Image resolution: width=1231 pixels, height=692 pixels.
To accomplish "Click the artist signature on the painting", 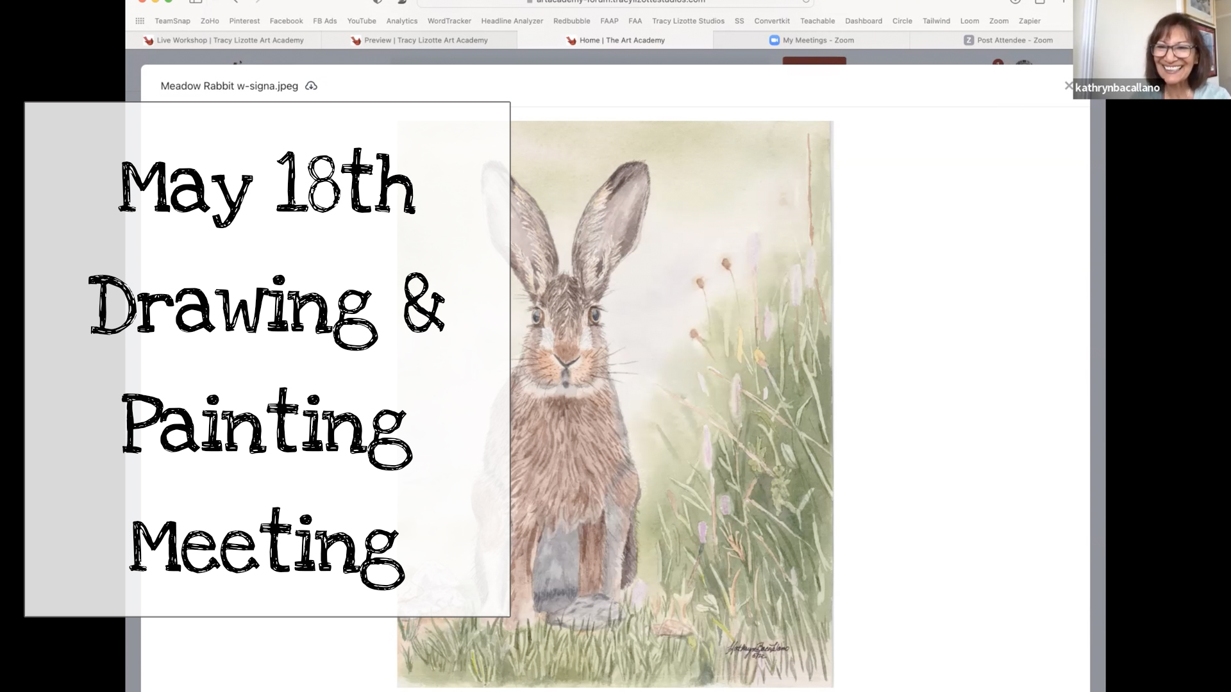I will pyautogui.click(x=757, y=650).
